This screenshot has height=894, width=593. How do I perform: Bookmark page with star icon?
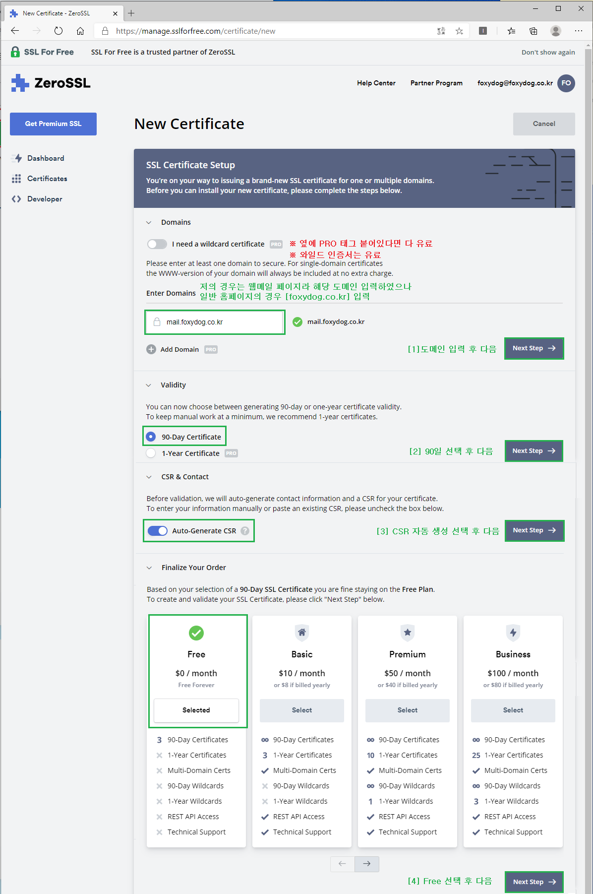pyautogui.click(x=460, y=31)
